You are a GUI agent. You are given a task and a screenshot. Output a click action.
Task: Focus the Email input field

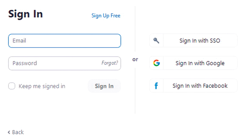point(64,41)
